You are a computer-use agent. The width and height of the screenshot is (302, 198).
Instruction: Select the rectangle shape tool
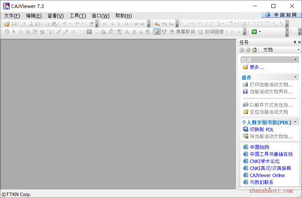pos(72,32)
